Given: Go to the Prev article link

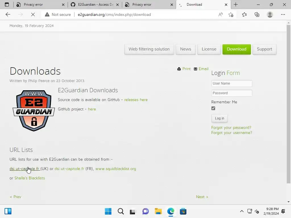Looking at the screenshot, I should pyautogui.click(x=15, y=197).
